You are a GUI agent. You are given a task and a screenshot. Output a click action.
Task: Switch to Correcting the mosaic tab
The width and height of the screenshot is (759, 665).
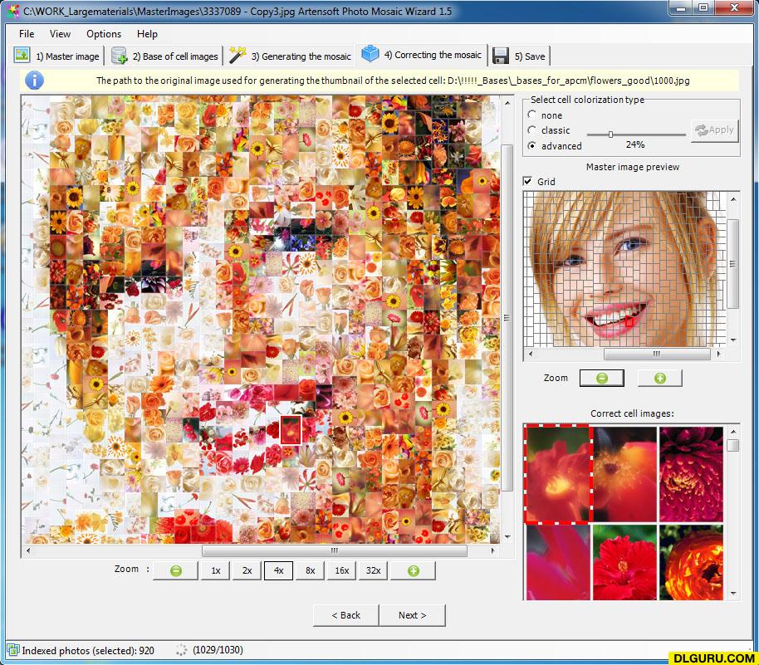pyautogui.click(x=422, y=55)
